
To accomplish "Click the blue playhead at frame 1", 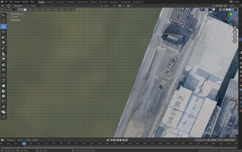I will (x=24, y=144).
